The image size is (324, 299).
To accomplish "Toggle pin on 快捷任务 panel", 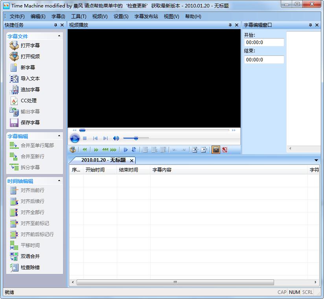I will tap(55, 25).
